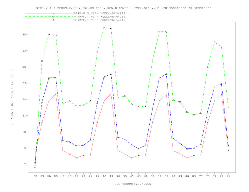Click x-axis forecast hour label 66

click(187, 176)
